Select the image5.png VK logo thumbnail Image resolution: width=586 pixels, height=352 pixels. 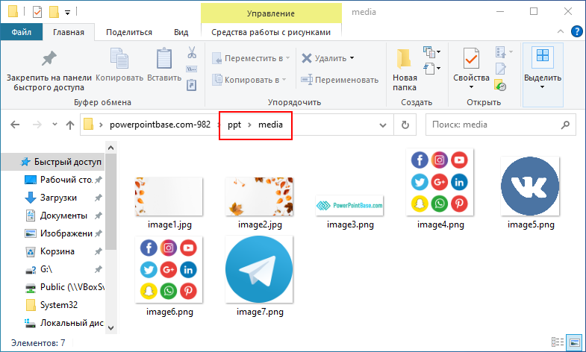(530, 186)
